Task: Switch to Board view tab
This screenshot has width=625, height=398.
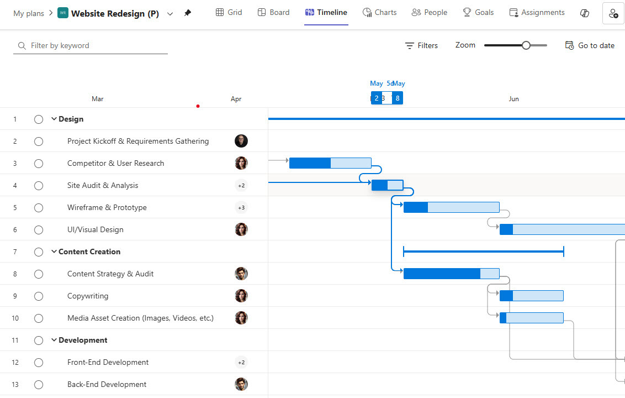Action: click(x=273, y=12)
